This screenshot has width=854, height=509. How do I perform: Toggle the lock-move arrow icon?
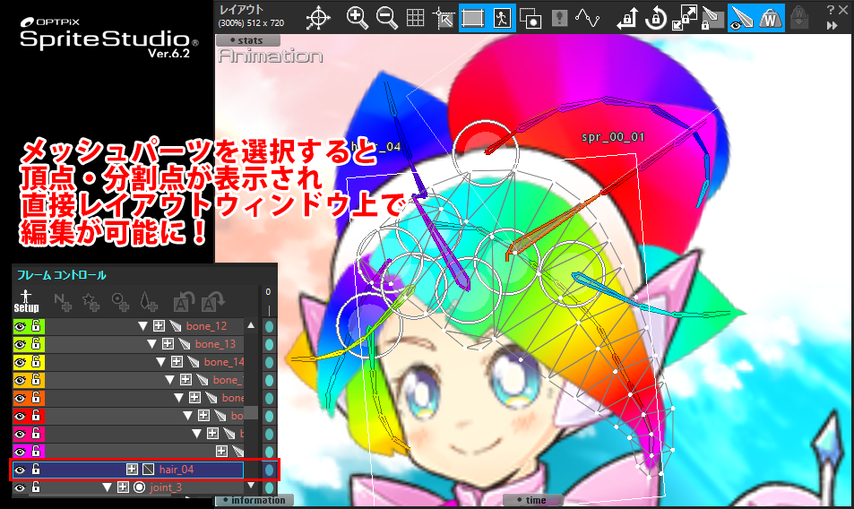tap(627, 18)
